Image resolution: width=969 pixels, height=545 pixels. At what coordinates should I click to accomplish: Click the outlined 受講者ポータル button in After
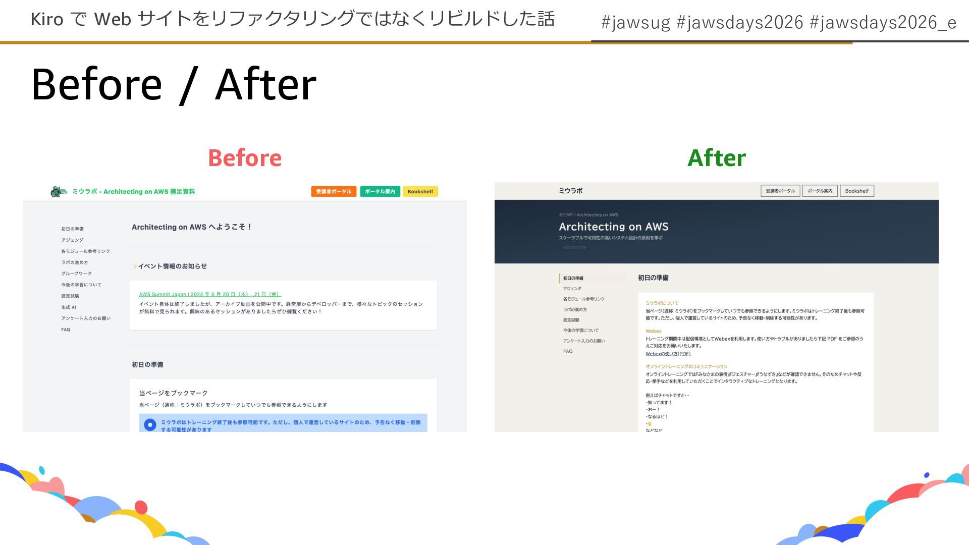[780, 191]
